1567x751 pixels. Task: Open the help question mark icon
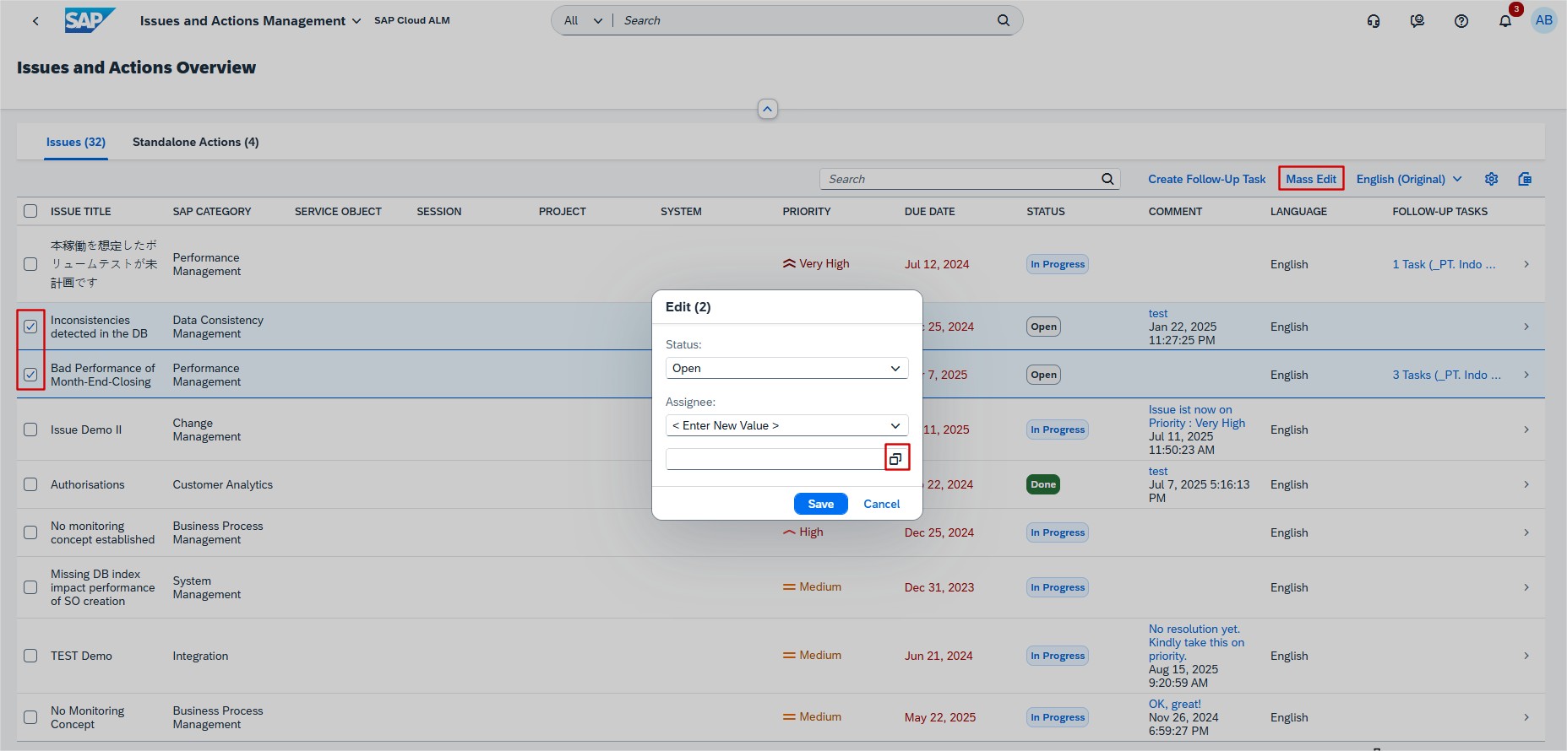(x=1461, y=21)
